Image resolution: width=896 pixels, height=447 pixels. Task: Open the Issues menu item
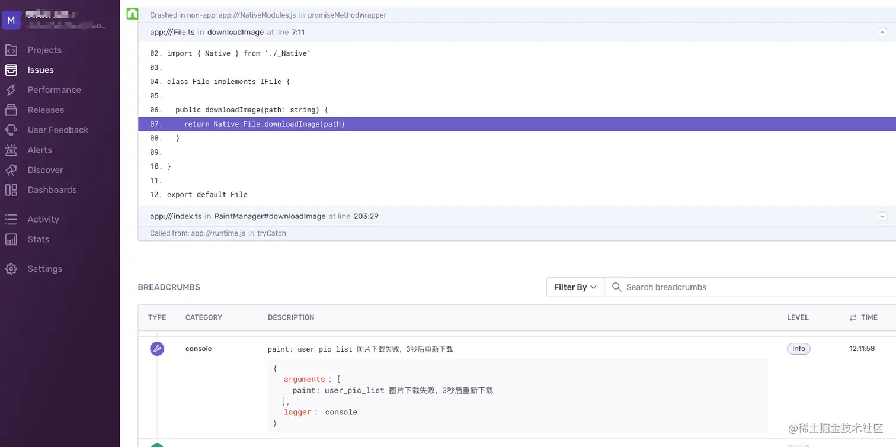[40, 70]
